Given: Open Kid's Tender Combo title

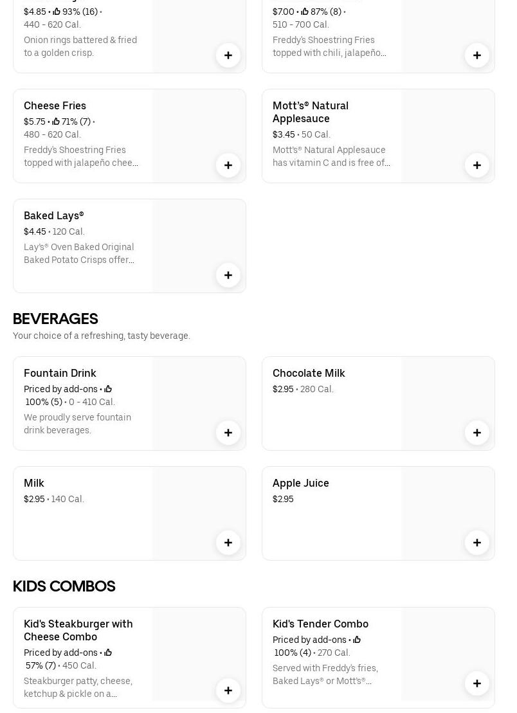Looking at the screenshot, I should 320,624.
